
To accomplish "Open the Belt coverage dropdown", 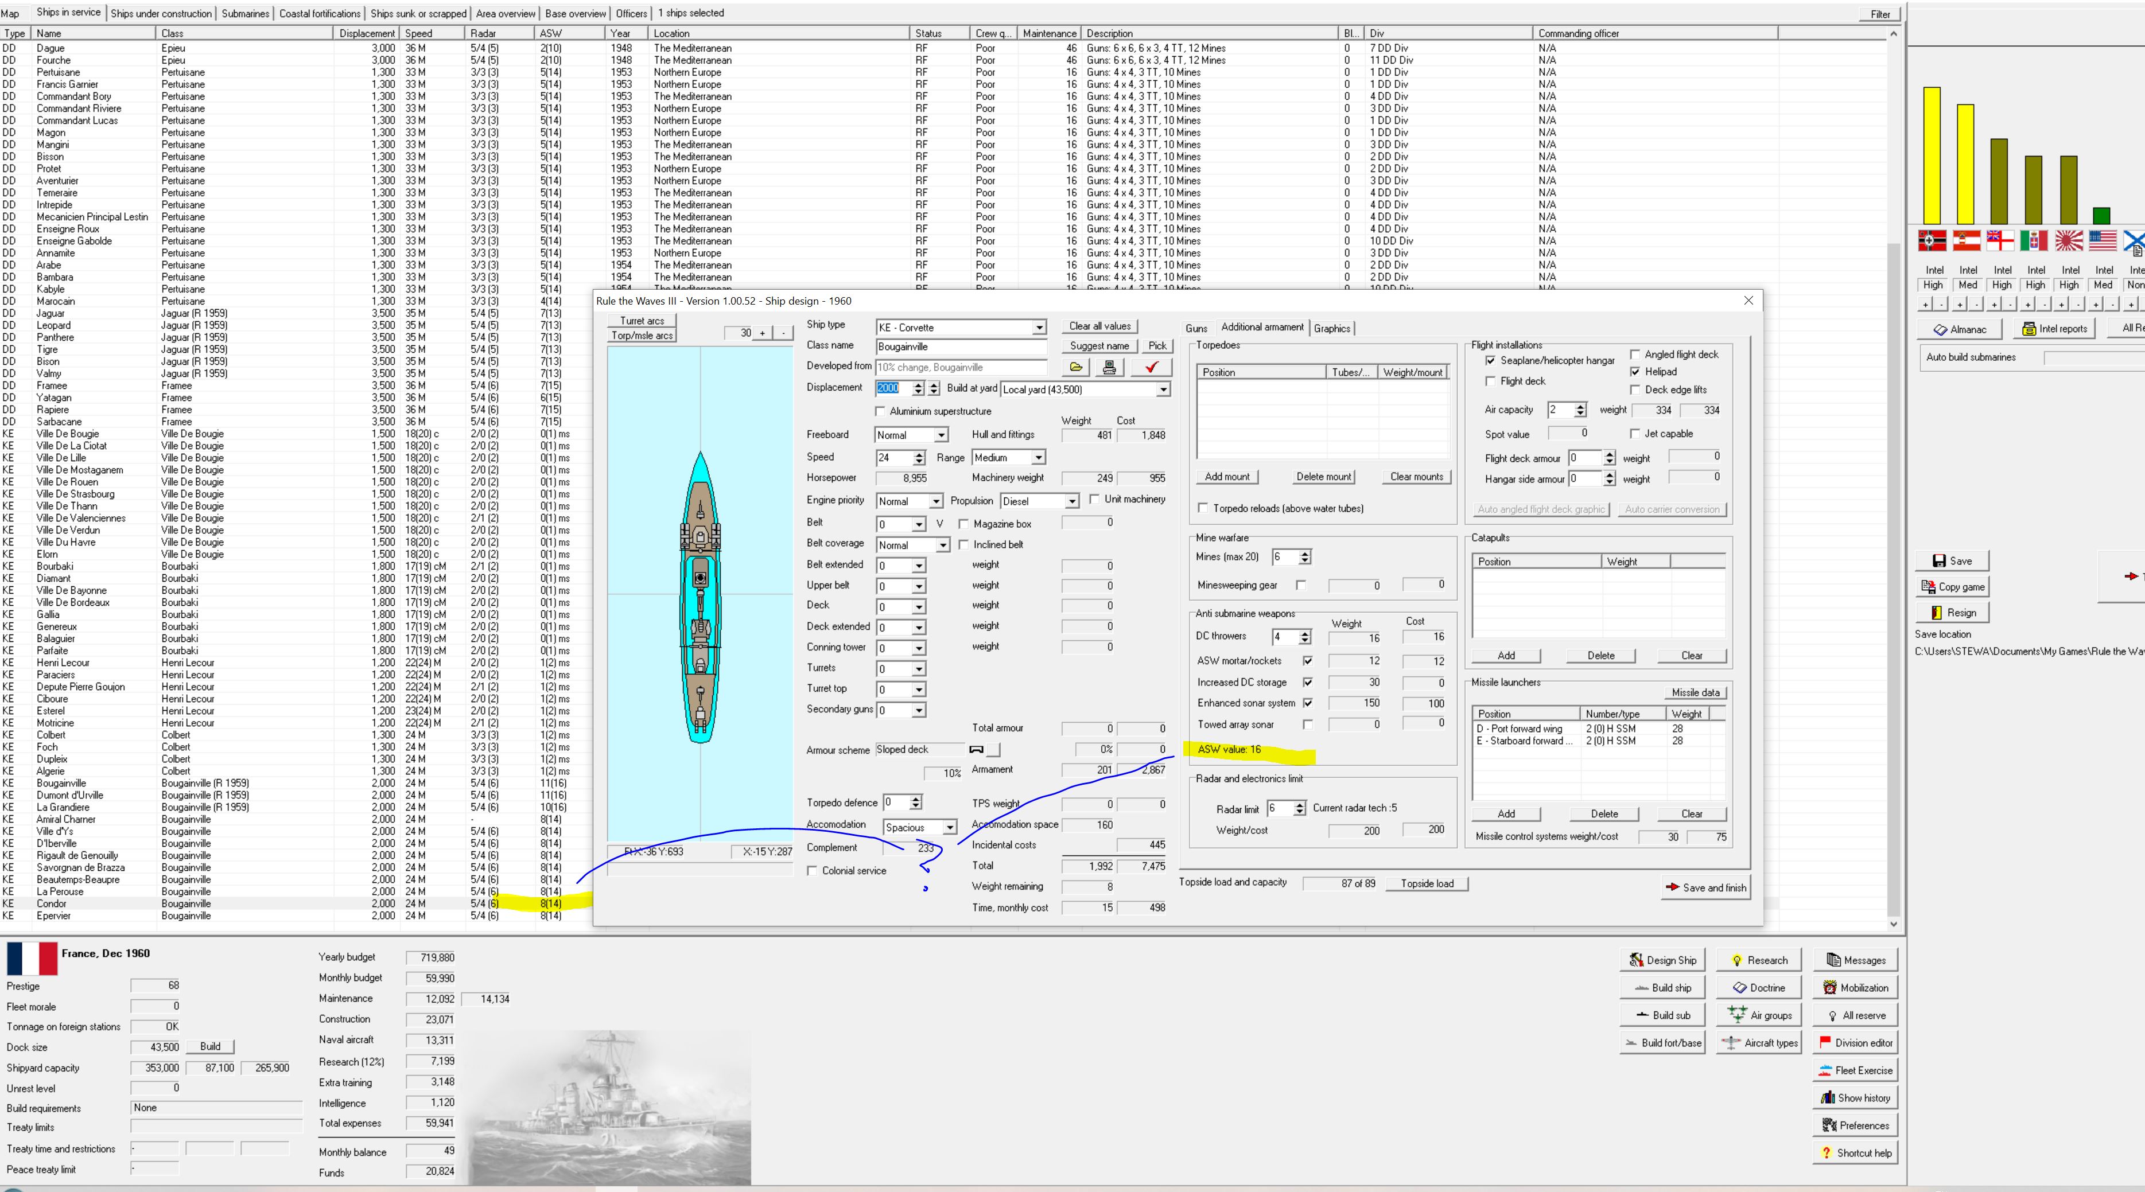I will coord(943,545).
